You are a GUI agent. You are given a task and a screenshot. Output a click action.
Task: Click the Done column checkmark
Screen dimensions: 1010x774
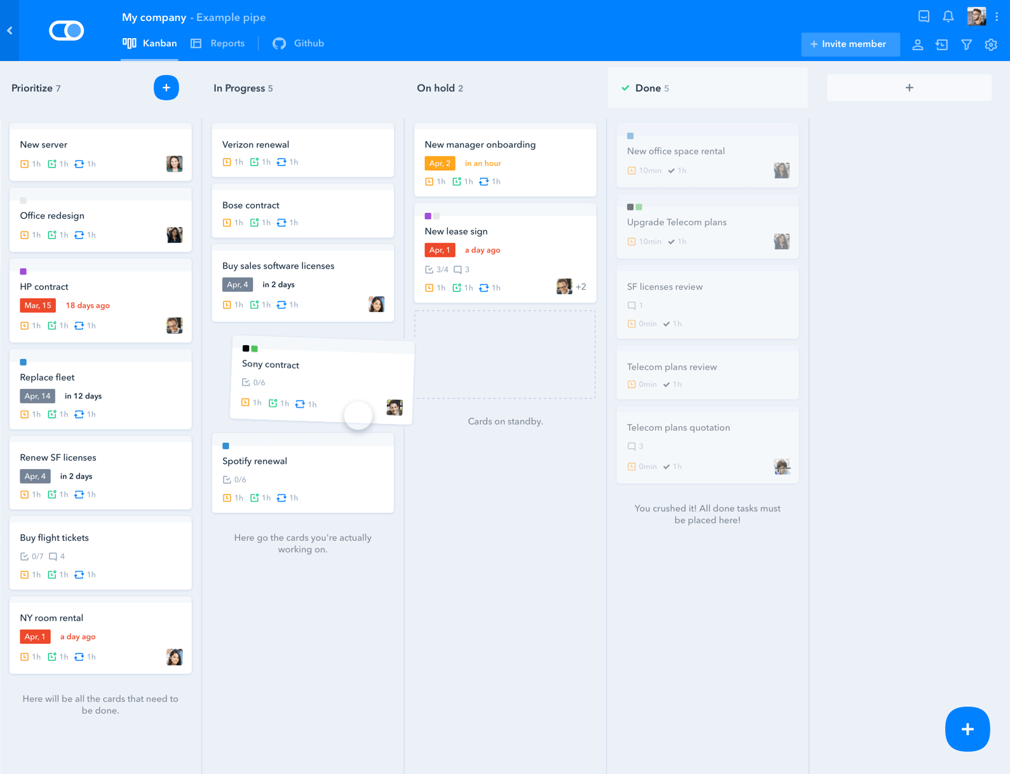point(626,88)
